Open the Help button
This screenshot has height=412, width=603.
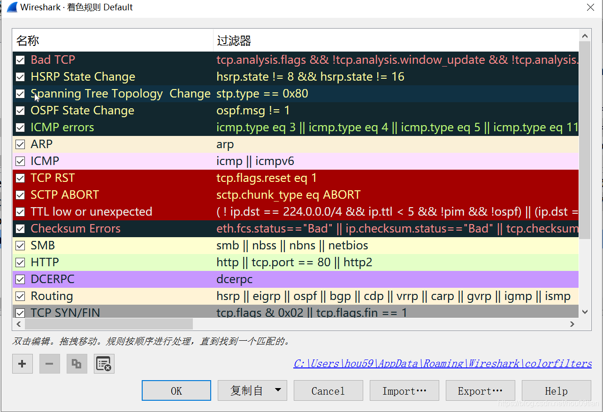556,390
